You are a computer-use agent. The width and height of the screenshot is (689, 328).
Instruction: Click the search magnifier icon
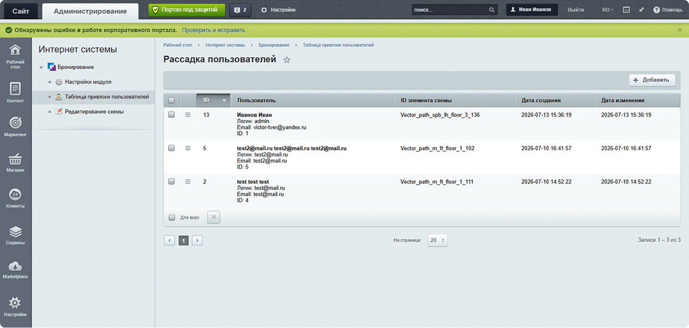coord(492,10)
